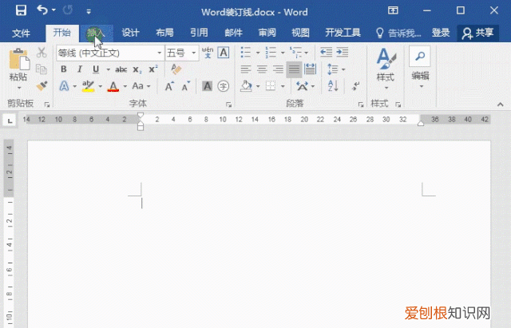
Task: Toggle italic formatting
Action: point(80,69)
